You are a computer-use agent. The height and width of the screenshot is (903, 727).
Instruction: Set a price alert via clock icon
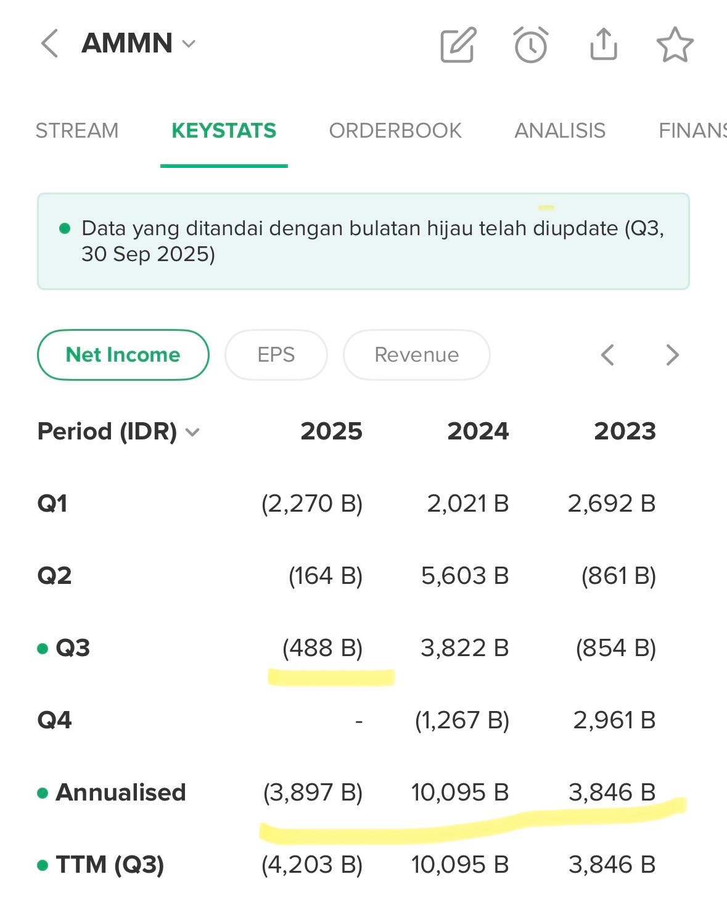(530, 44)
